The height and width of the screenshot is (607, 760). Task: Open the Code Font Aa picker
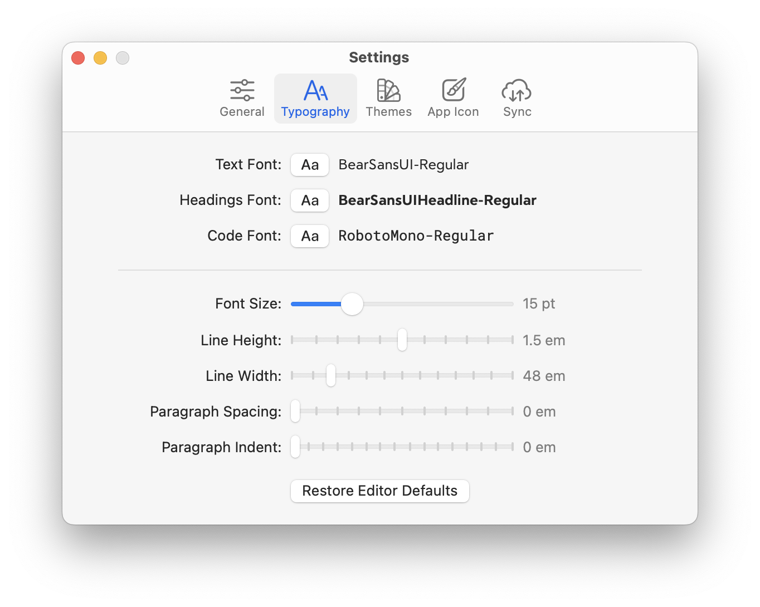click(310, 236)
